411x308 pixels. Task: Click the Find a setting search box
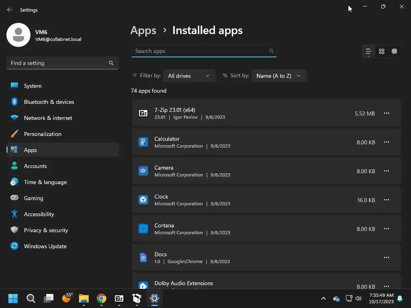click(58, 63)
